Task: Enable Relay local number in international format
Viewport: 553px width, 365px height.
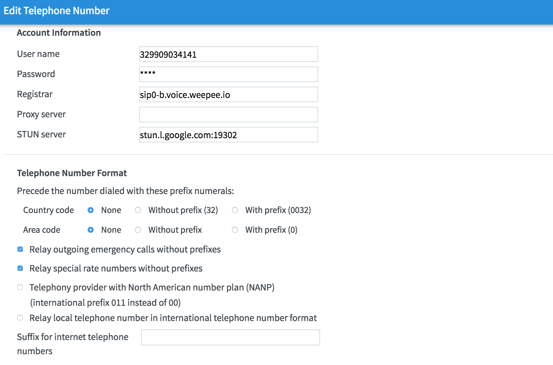Action: coord(20,318)
